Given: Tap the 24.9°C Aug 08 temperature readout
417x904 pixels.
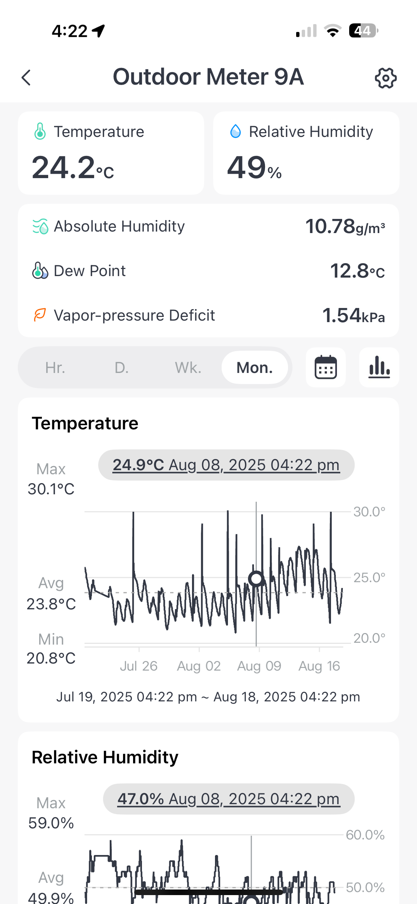Looking at the screenshot, I should point(226,465).
